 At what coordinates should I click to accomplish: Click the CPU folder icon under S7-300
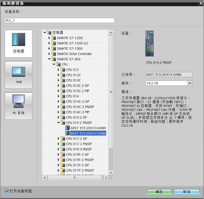pyautogui.click(x=58, y=64)
